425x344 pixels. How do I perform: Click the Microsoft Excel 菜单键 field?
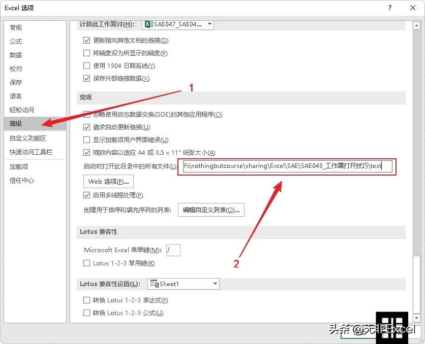pos(173,250)
